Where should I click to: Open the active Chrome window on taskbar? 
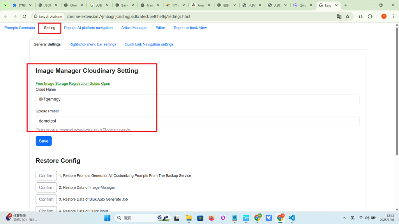[x=280, y=218]
